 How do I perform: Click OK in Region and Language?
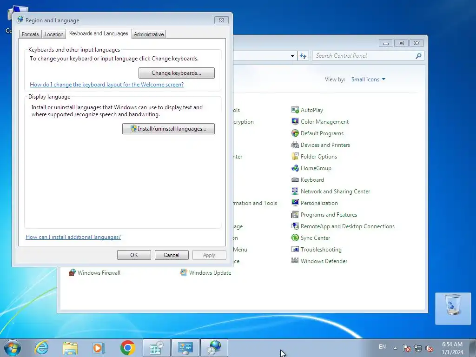coord(134,255)
